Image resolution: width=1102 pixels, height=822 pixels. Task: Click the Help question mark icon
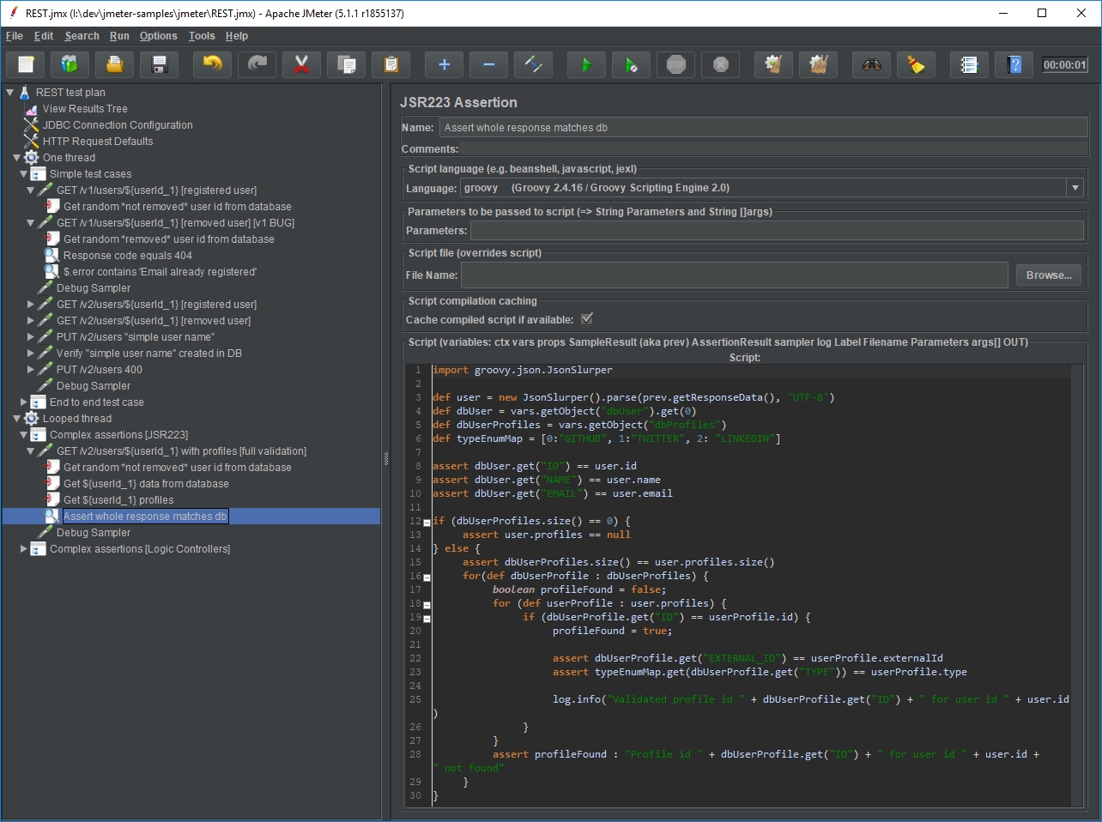click(1014, 64)
